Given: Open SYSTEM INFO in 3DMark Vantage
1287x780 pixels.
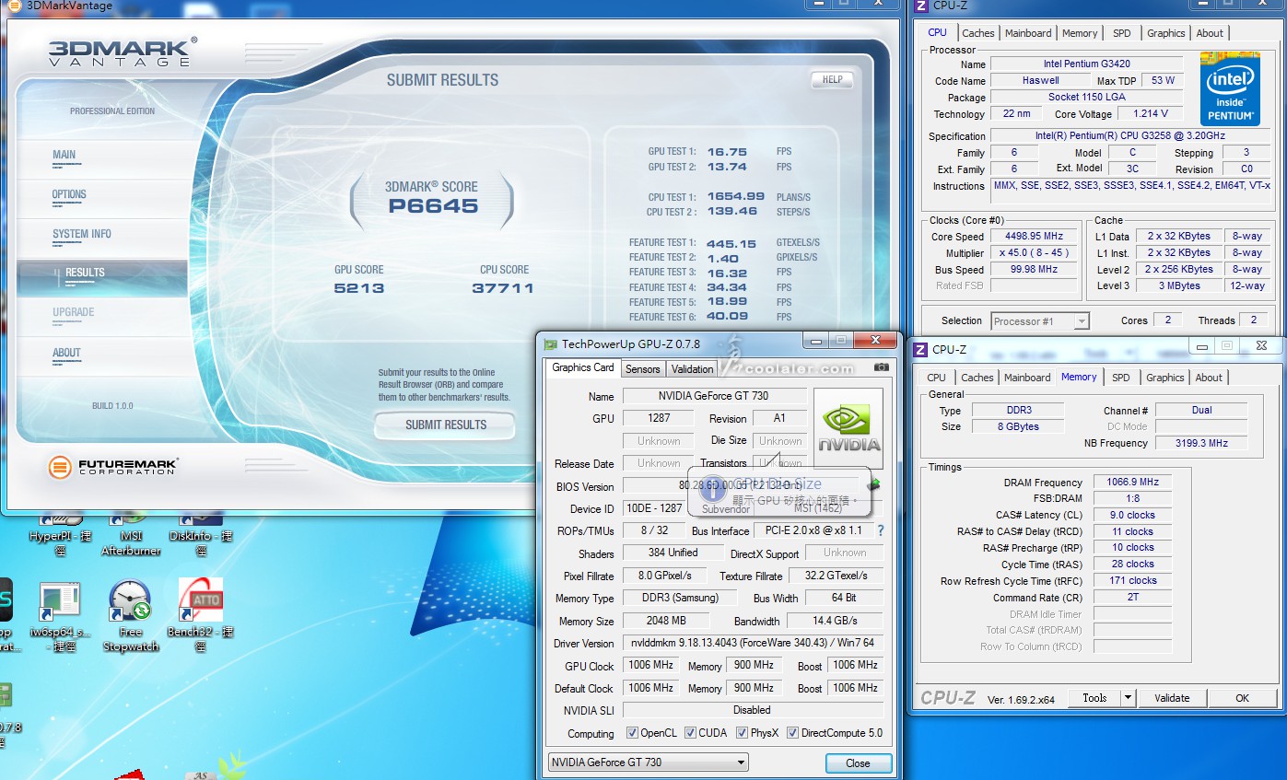Looking at the screenshot, I should click(x=81, y=234).
